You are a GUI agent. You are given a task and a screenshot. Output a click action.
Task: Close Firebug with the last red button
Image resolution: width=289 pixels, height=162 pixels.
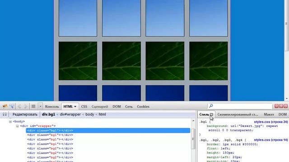tap(285, 106)
